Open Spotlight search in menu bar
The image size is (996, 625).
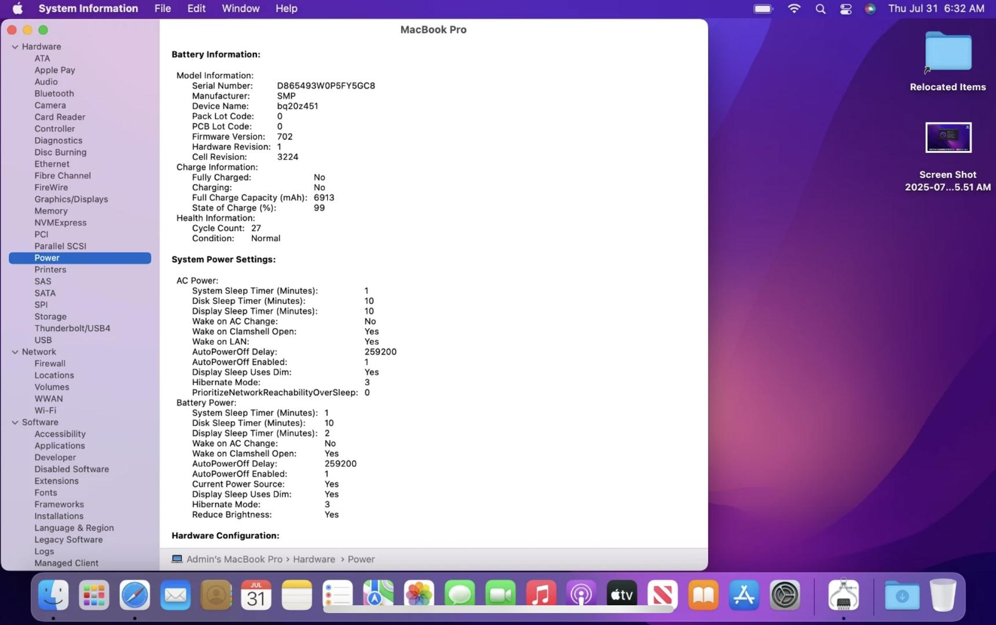coord(820,9)
